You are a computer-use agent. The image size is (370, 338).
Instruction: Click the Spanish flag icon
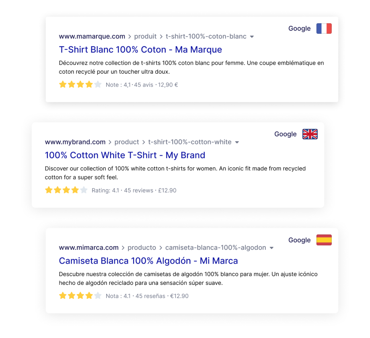pyautogui.click(x=324, y=240)
